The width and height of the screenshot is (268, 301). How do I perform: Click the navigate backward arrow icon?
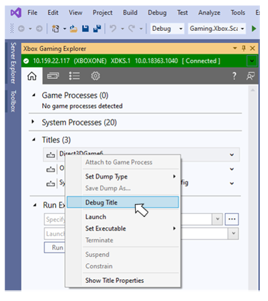pyautogui.click(x=21, y=29)
